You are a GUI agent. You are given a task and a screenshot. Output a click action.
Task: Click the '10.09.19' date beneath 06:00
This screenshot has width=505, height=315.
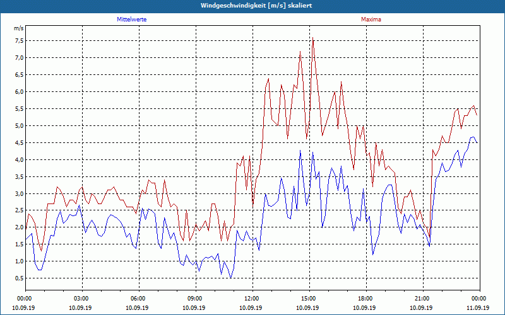point(137,307)
